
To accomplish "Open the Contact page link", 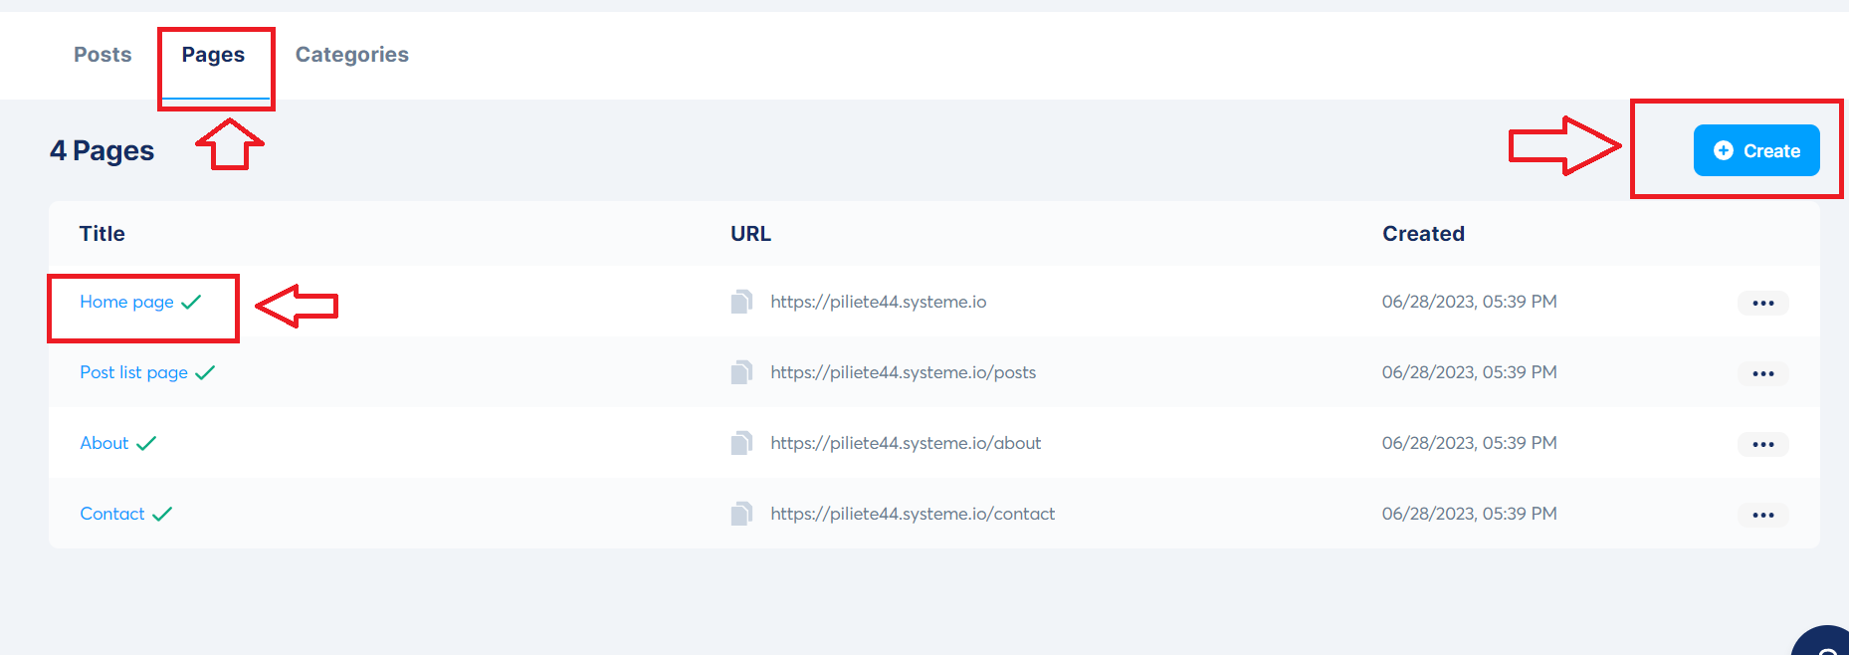I will coord(112,514).
